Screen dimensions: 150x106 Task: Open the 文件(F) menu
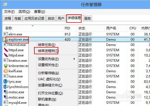click(x=9, y=12)
